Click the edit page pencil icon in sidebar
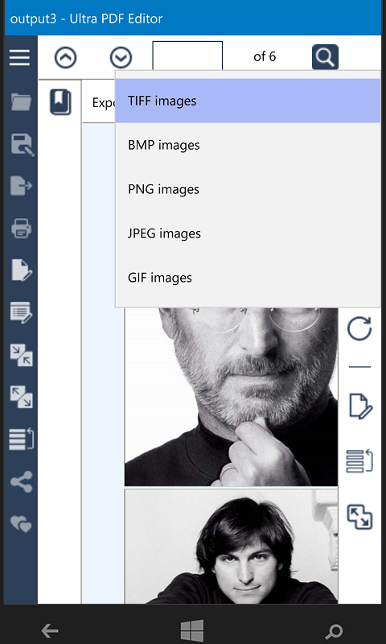This screenshot has height=644, width=386. 22,270
